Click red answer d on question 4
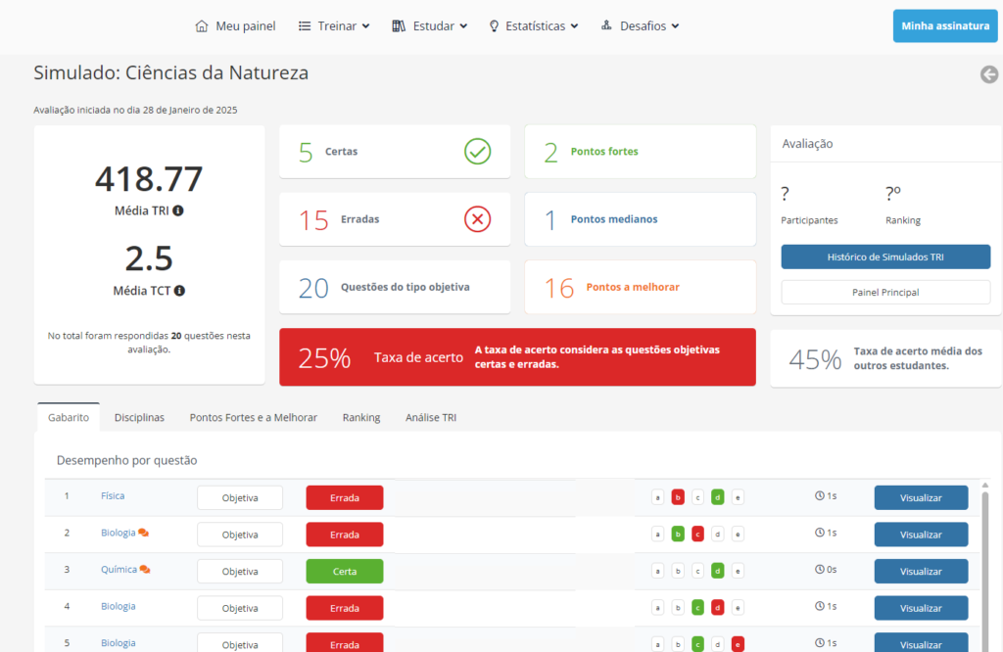 coord(718,607)
